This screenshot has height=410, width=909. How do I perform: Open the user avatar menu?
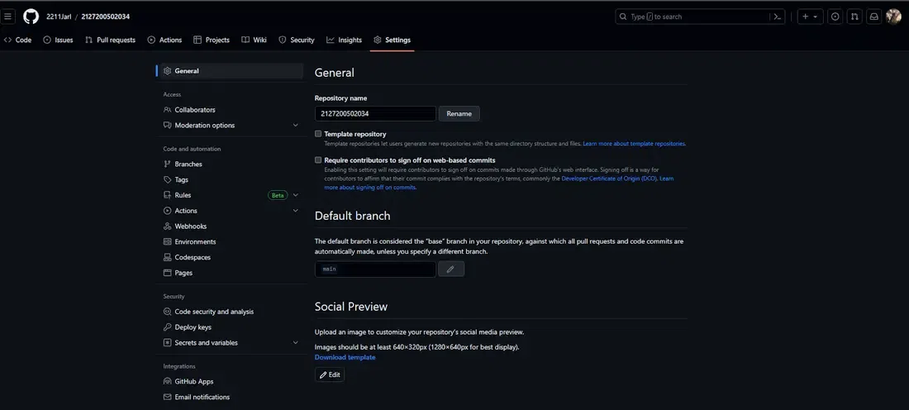click(x=893, y=17)
